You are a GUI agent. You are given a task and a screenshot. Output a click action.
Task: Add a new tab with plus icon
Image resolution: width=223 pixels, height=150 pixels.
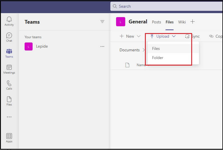193,22
